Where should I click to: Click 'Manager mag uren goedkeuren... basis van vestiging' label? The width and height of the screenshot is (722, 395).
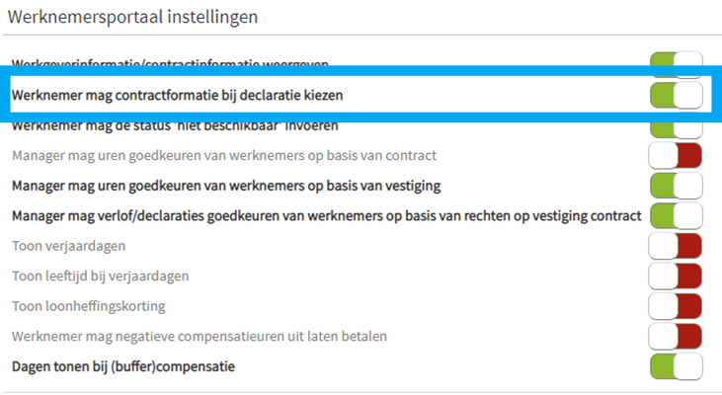point(226,186)
